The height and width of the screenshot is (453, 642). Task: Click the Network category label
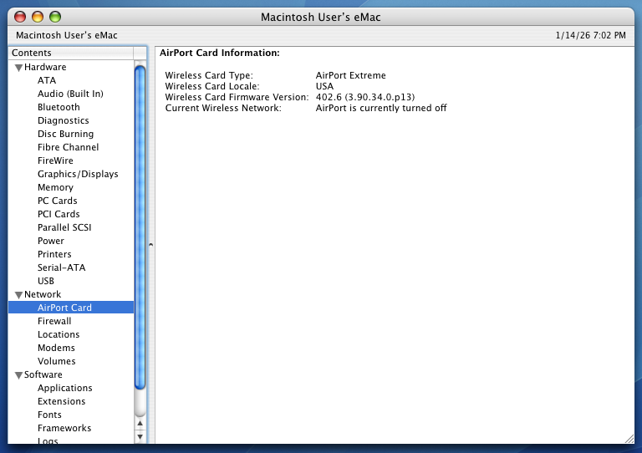(x=43, y=294)
